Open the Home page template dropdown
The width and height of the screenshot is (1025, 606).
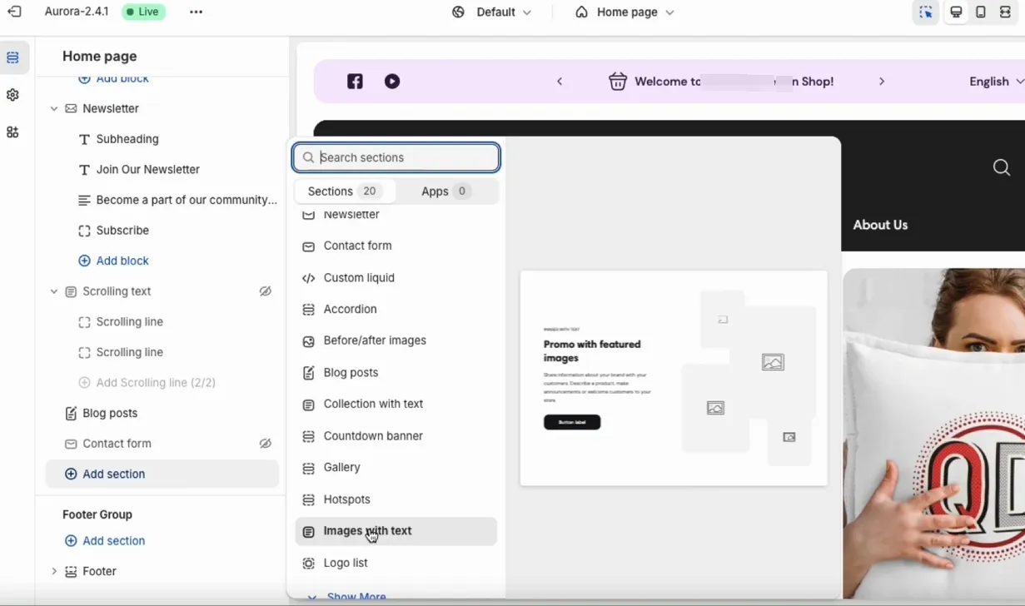(x=624, y=12)
